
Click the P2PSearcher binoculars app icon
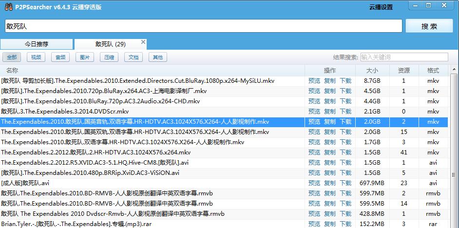point(9,7)
